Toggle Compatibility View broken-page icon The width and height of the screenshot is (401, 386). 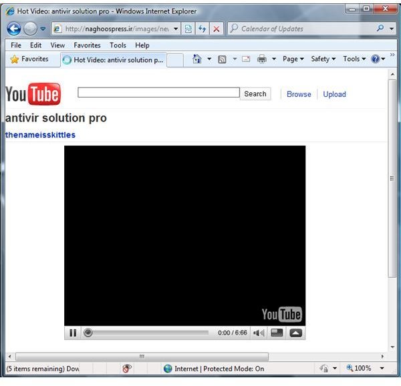click(188, 29)
